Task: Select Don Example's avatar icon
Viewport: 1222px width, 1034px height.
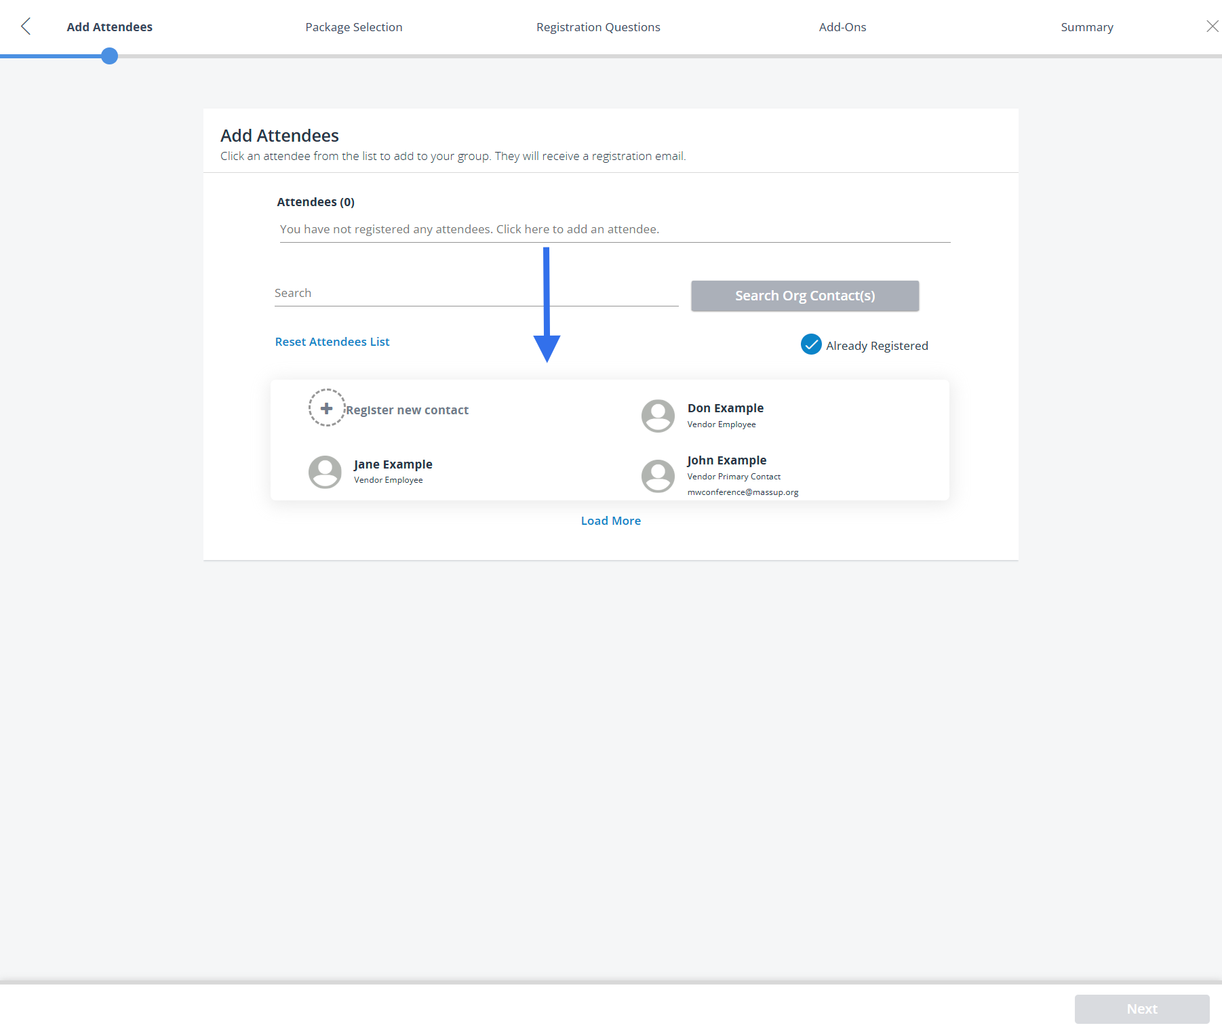Action: coord(658,416)
